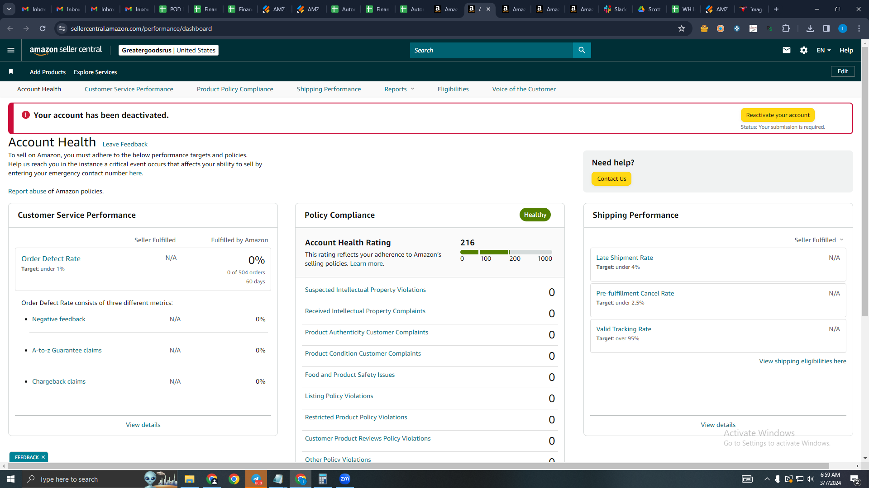Click the vertical page scrollbar
Screen dimensions: 869x488
tap(865, 181)
